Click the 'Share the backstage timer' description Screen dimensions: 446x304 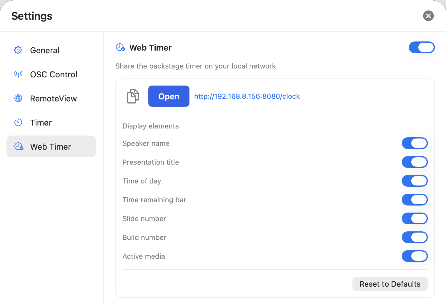coord(197,66)
